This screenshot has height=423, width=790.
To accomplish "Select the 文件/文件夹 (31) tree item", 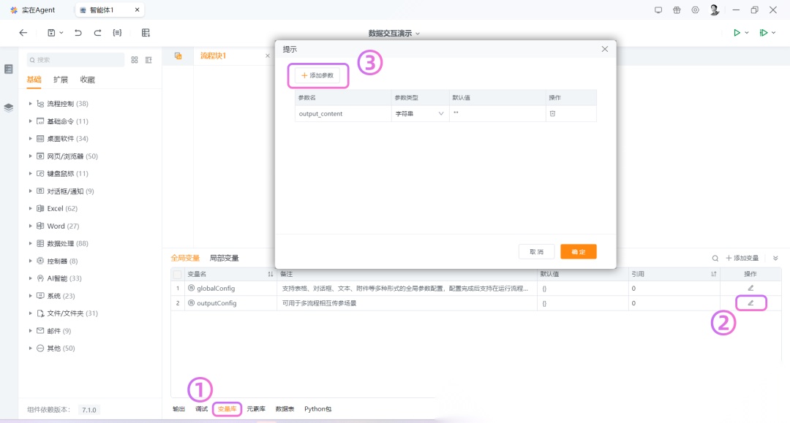I will (72, 313).
